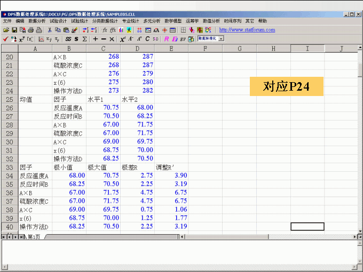Click the Cut scissors icon

coord(50,30)
